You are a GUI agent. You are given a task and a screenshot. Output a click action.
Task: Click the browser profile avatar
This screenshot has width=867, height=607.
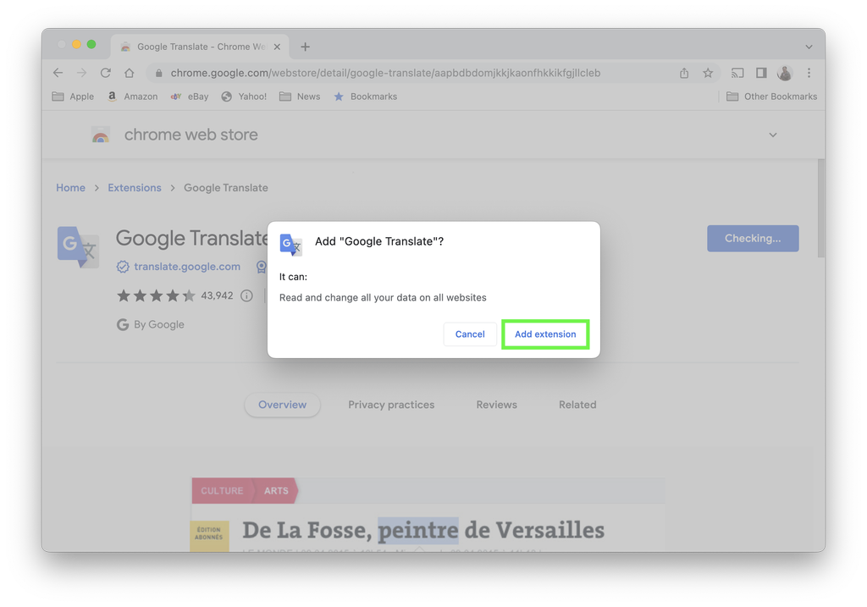pos(784,73)
